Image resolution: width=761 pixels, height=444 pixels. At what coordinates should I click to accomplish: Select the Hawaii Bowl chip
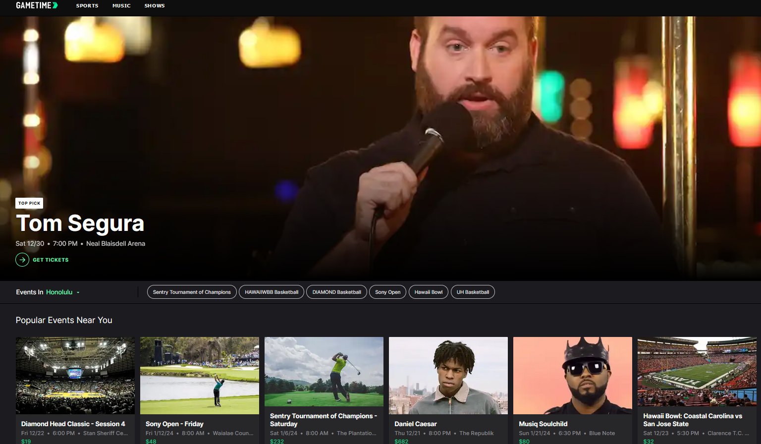(429, 292)
